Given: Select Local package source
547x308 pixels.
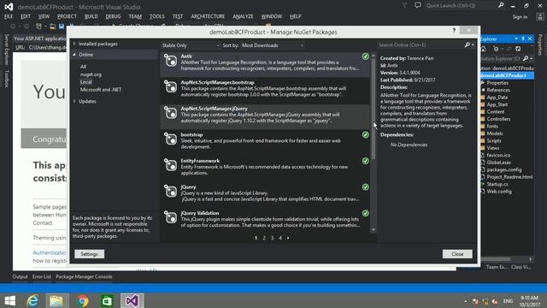Looking at the screenshot, I should [85, 82].
